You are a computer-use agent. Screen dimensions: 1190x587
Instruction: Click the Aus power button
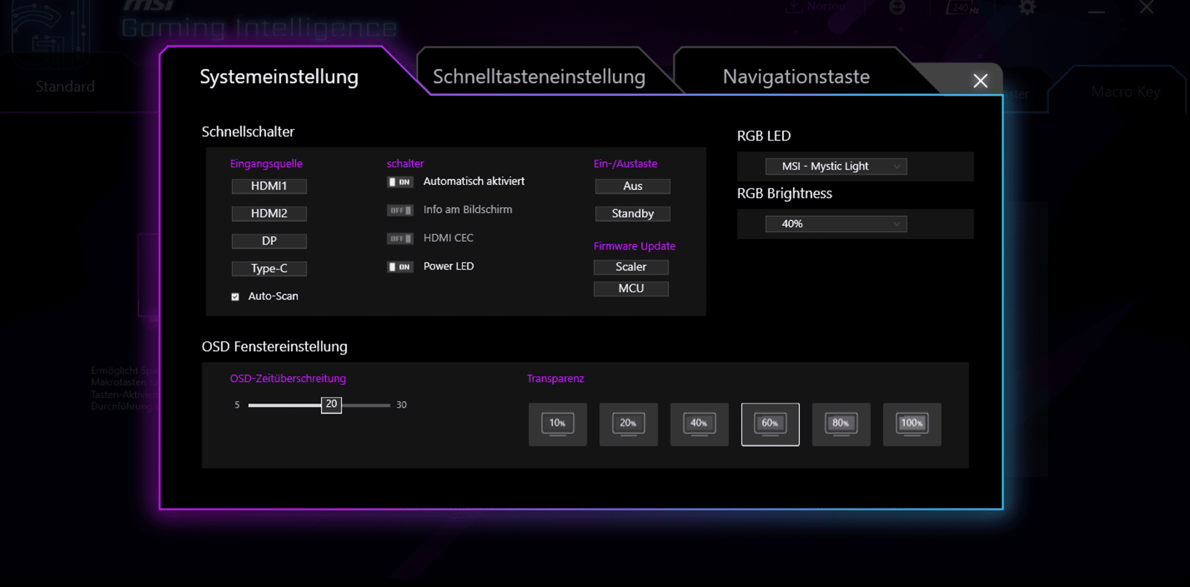click(632, 186)
